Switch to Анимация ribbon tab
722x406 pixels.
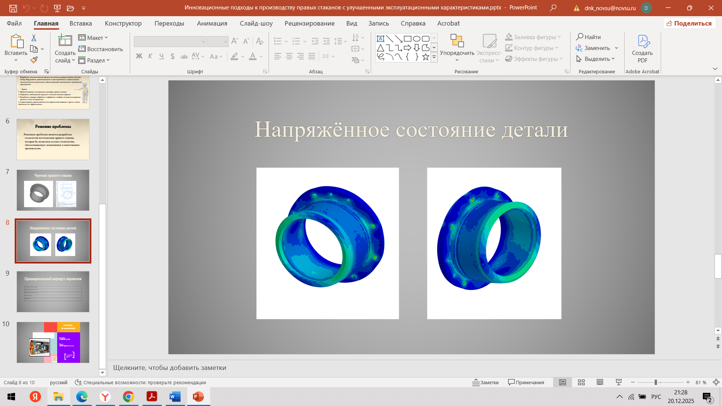click(x=212, y=23)
